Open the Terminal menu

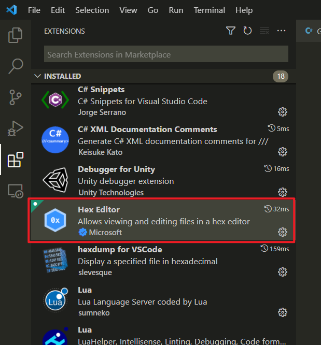[x=210, y=10]
